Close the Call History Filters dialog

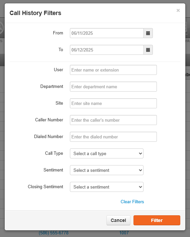[178, 10]
